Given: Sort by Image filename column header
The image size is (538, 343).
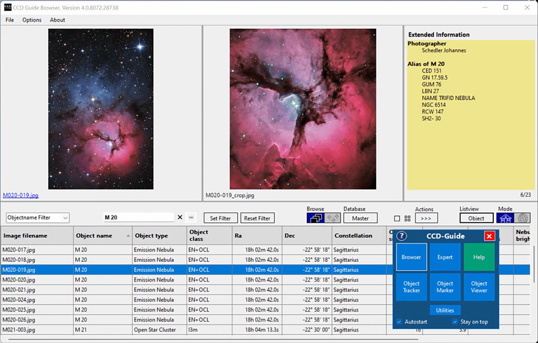Looking at the screenshot, I should (x=37, y=235).
